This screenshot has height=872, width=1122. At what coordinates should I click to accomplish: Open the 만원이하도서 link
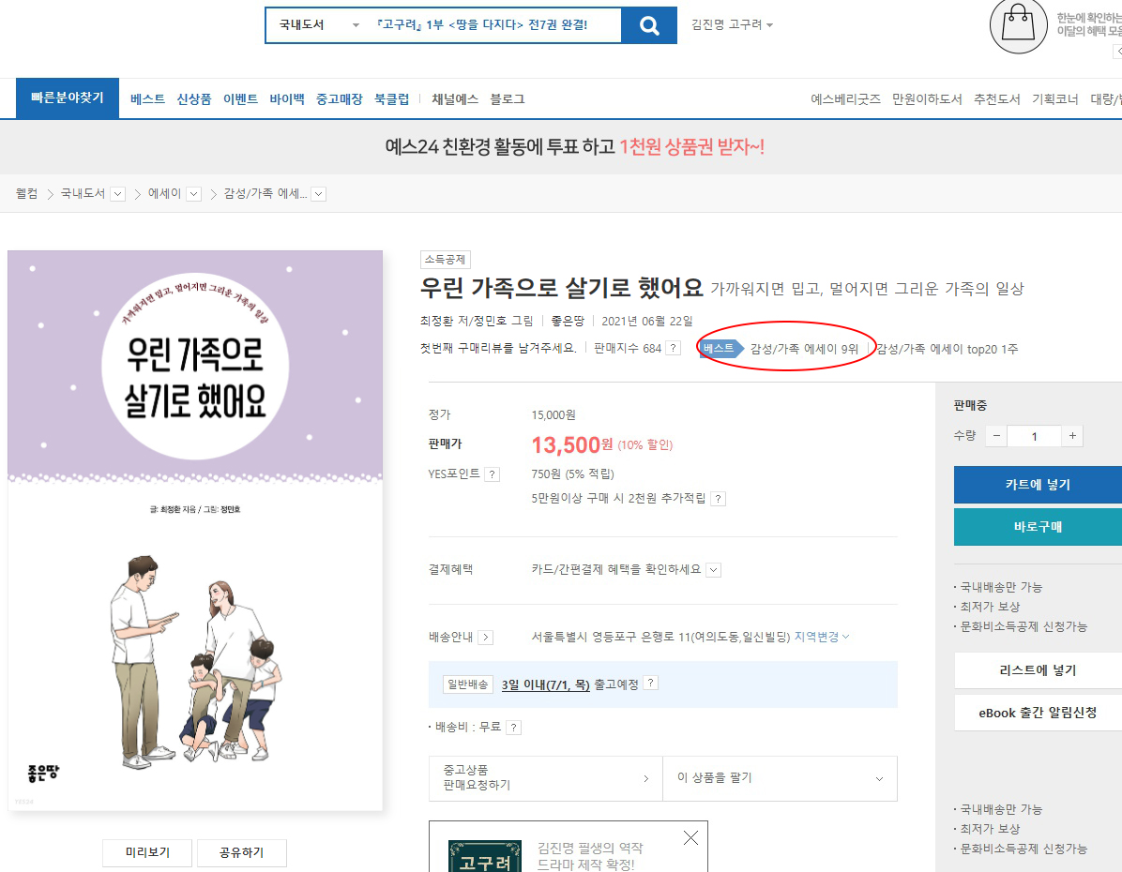[927, 98]
